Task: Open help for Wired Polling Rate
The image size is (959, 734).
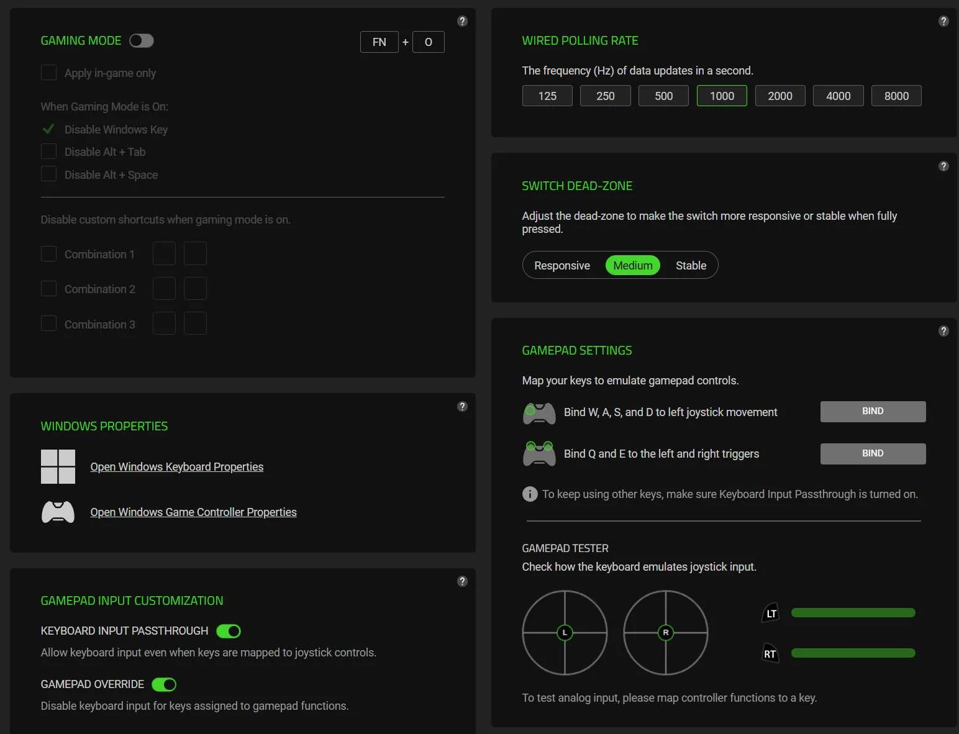Action: point(943,21)
